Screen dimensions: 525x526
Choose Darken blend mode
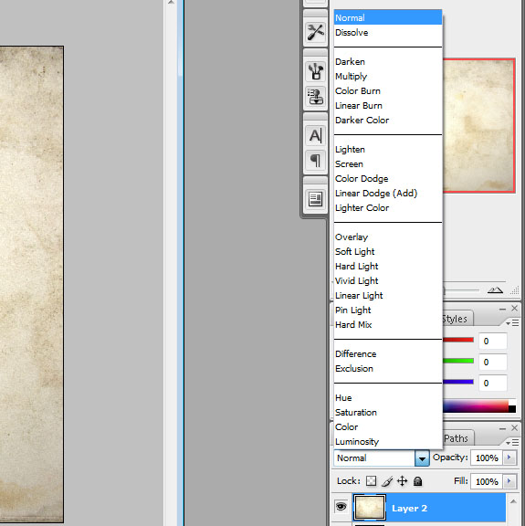[388, 62]
